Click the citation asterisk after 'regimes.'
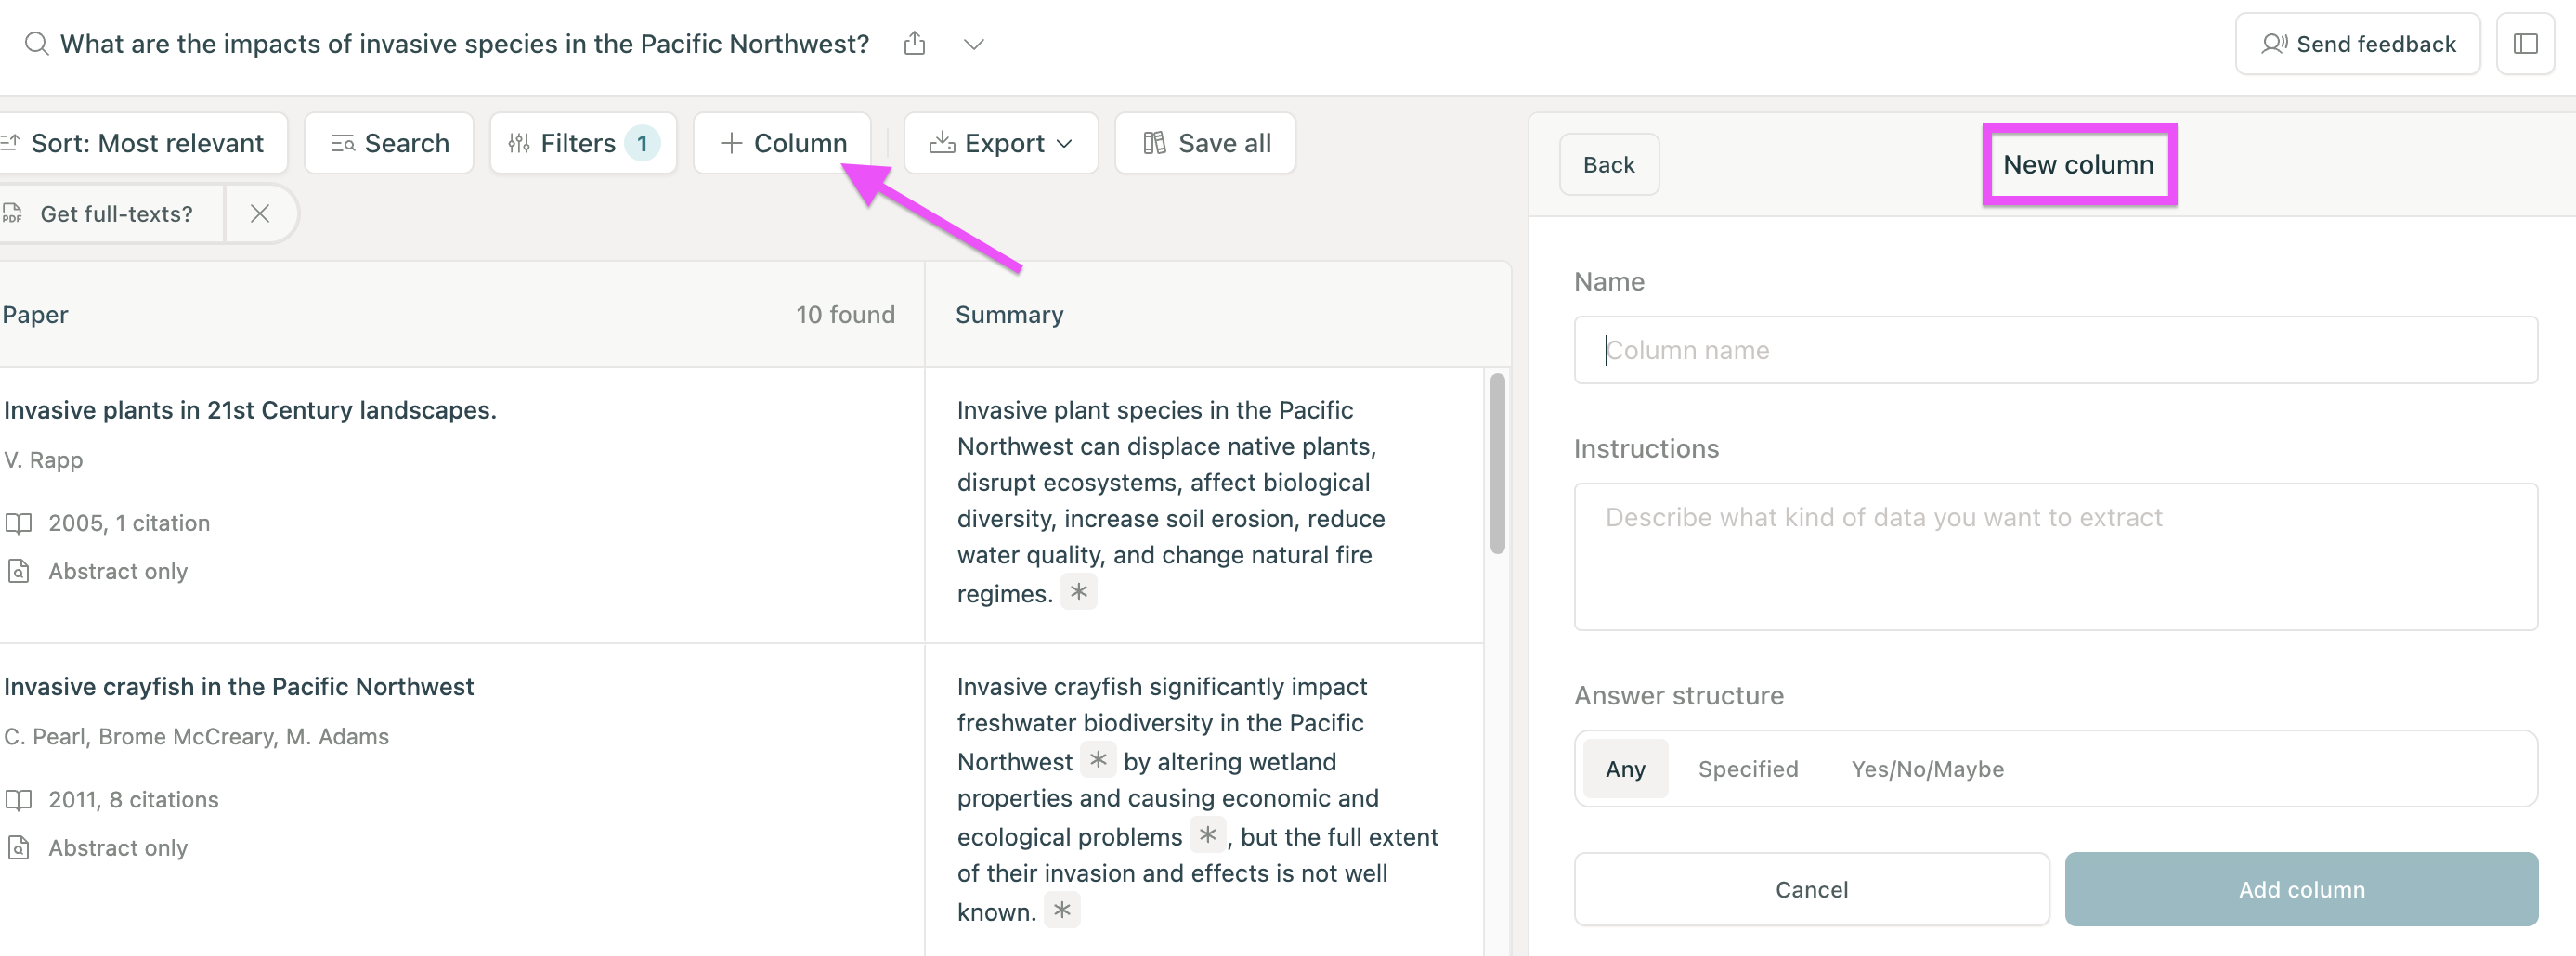The width and height of the screenshot is (2576, 956). coord(1078,592)
